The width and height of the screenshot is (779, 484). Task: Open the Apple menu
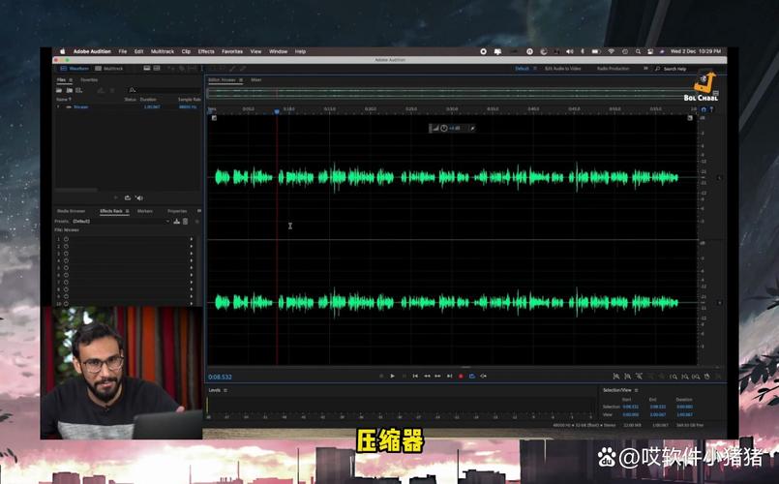63,51
